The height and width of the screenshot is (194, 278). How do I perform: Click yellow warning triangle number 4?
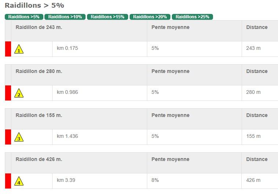coord(19,181)
